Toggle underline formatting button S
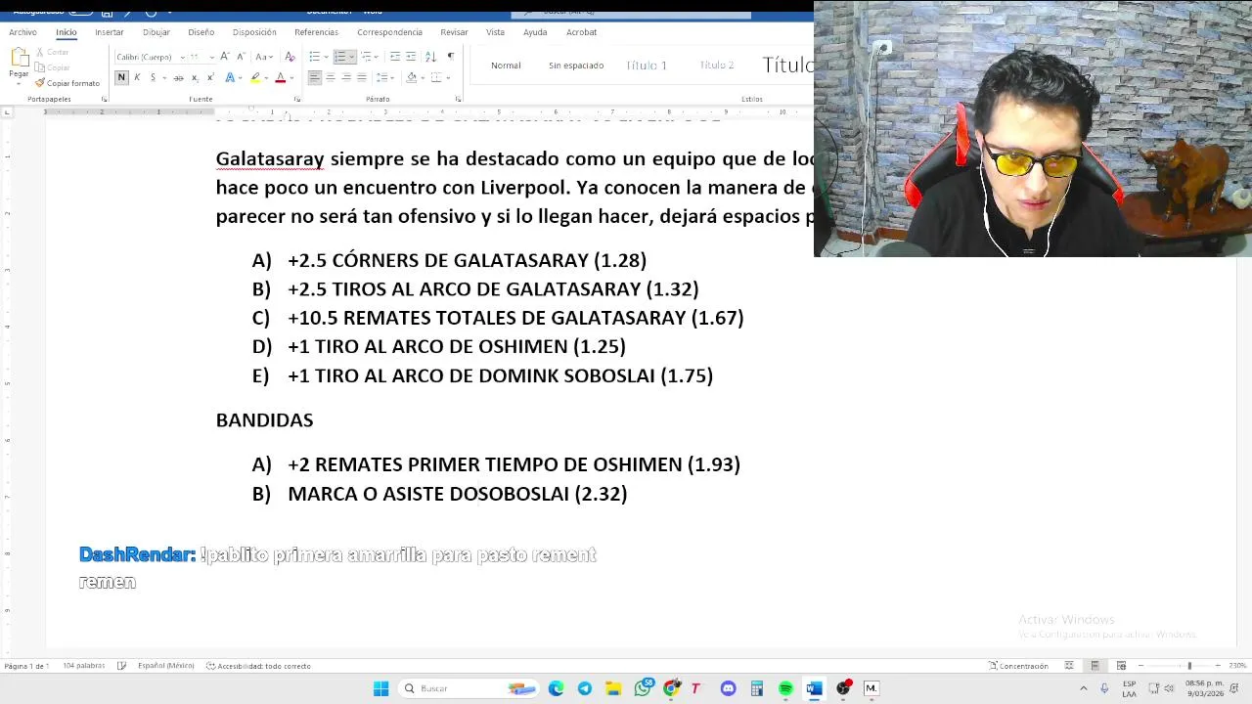1252x704 pixels. [153, 77]
